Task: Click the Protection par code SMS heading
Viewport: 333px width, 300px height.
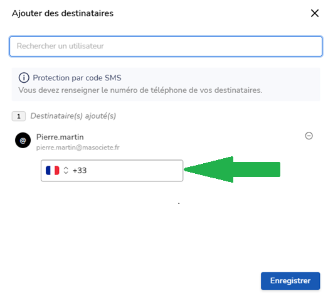Action: [x=77, y=78]
